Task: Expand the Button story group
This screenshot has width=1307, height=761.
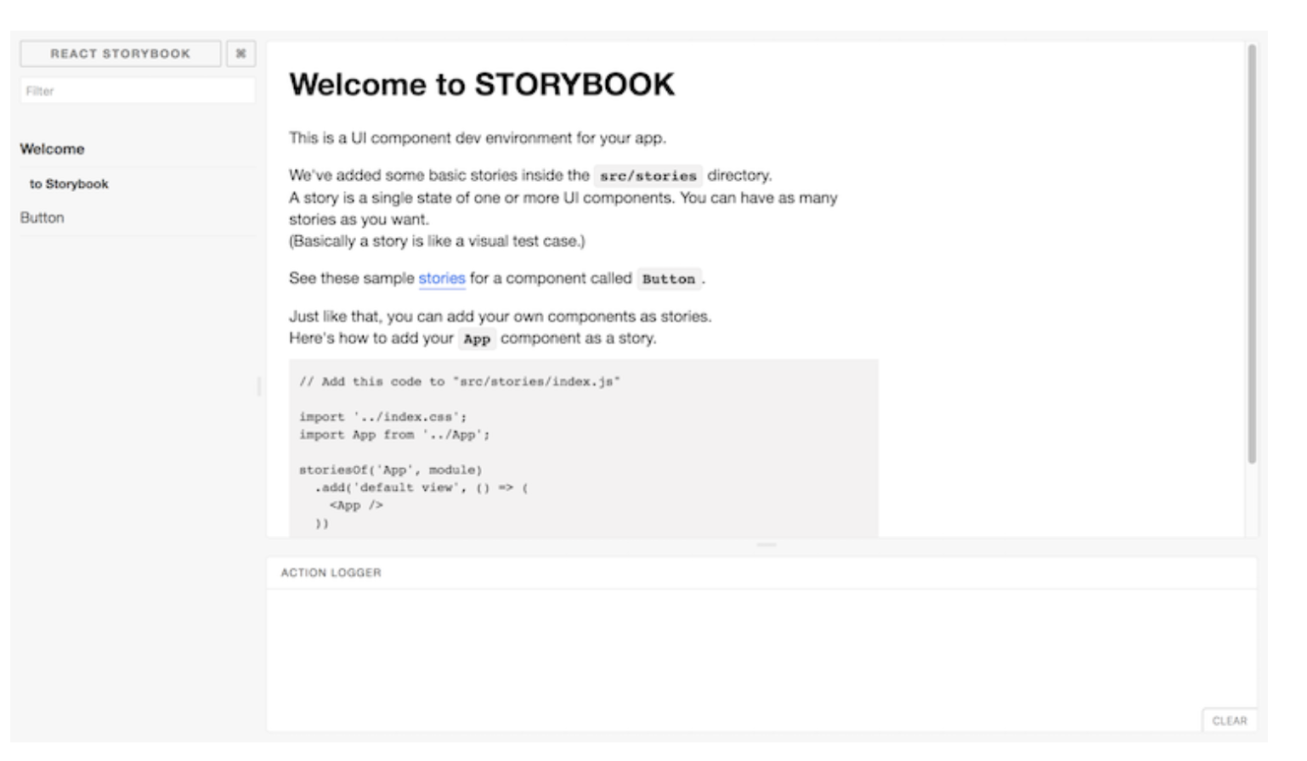Action: pos(42,217)
